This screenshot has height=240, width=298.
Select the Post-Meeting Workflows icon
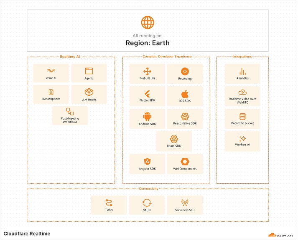(x=70, y=111)
